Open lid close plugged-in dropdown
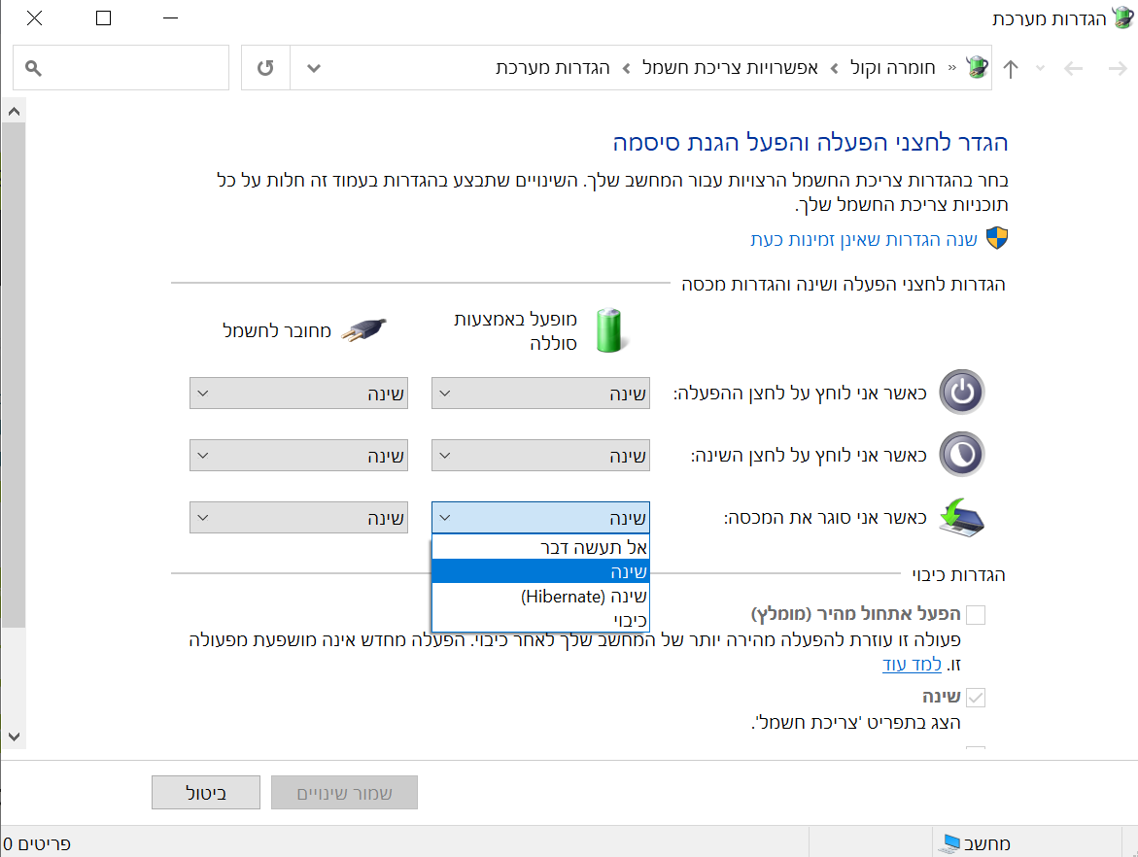The width and height of the screenshot is (1138, 857). click(x=299, y=518)
